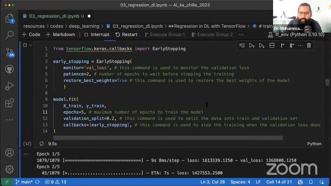Change indentation via Spaces: 4
Viewport: 331px width, 186px height.
(x=240, y=182)
